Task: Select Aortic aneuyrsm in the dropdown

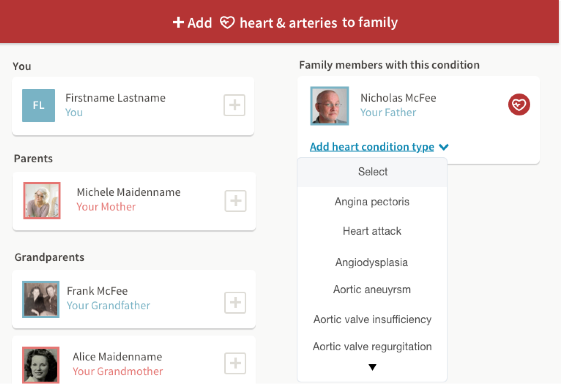Action: [x=372, y=290]
